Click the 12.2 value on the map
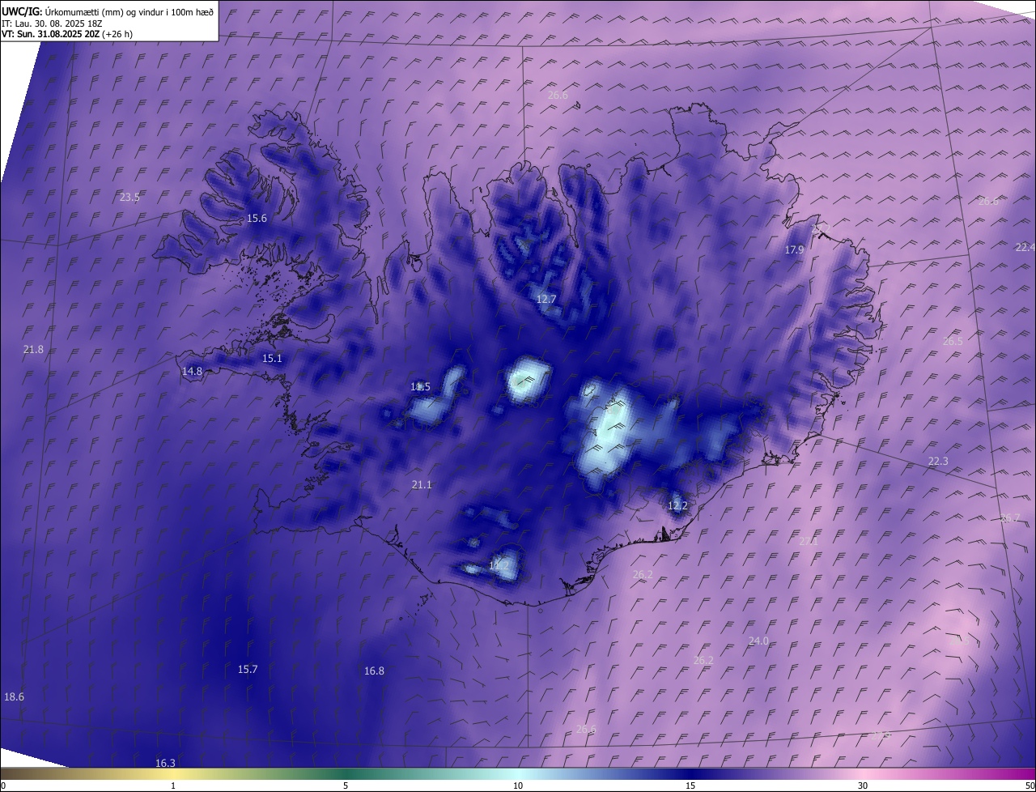1036x792 pixels. (x=677, y=506)
